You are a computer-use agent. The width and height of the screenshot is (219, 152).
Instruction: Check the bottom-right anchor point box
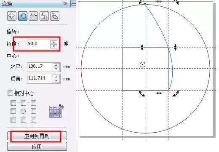pyautogui.click(x=33, y=120)
